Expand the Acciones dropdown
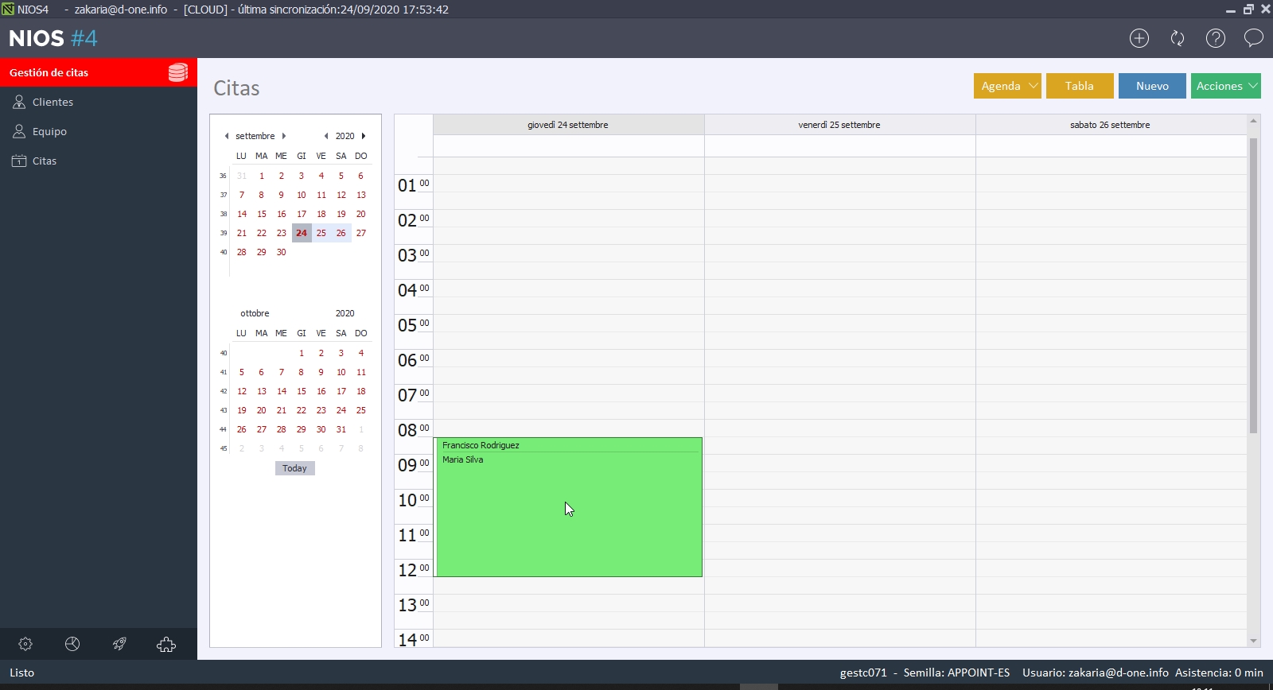 (1225, 86)
